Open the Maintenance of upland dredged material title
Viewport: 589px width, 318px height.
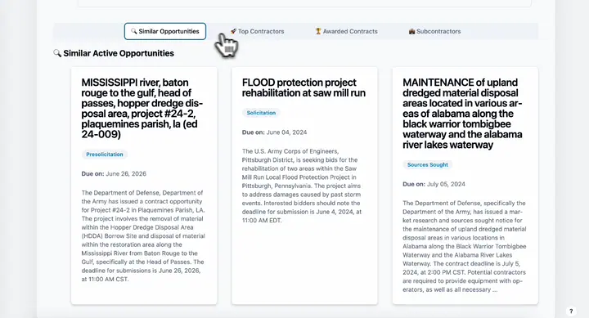click(462, 114)
